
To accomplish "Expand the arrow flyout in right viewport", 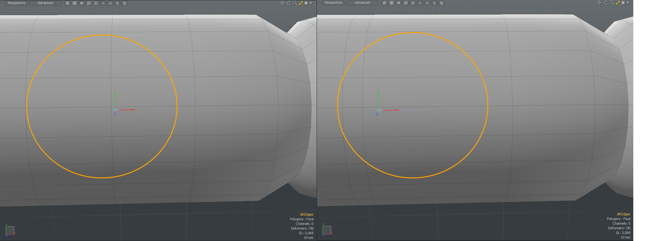I will (x=628, y=3).
